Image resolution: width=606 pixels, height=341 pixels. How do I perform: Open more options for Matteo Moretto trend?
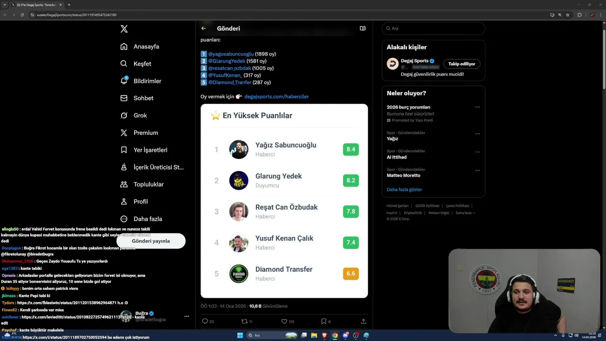coord(477,170)
